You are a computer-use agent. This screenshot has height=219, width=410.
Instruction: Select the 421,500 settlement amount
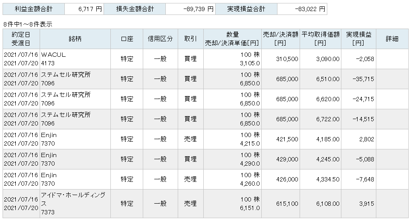287,139
